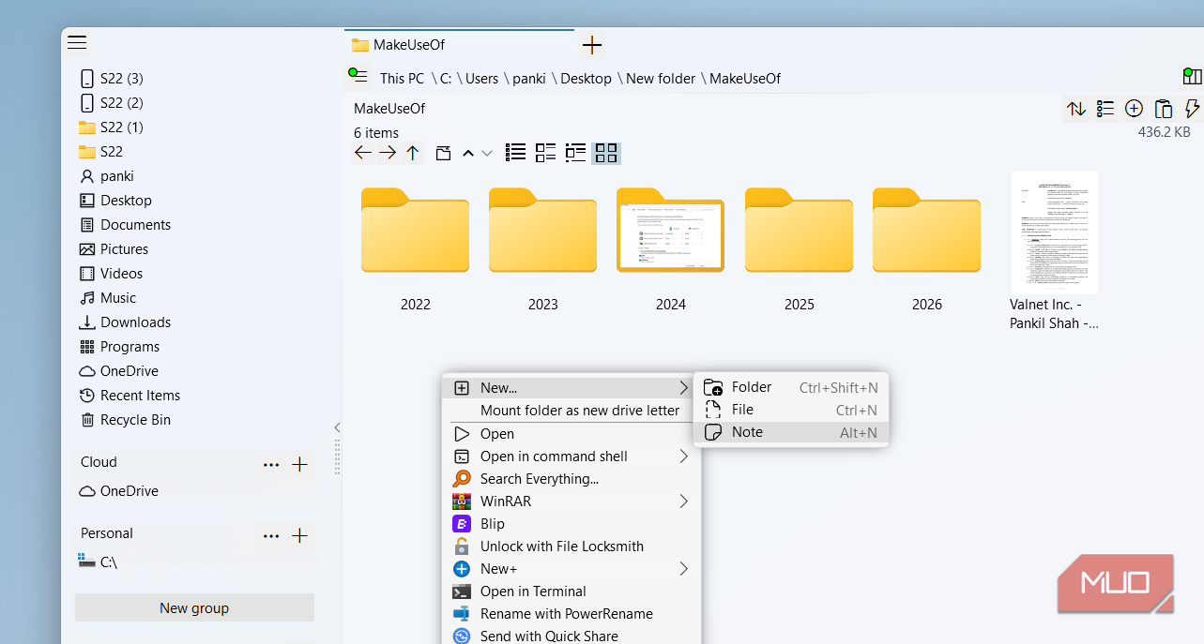
Task: Open S22 (1) folder in sidebar
Action: [112, 127]
